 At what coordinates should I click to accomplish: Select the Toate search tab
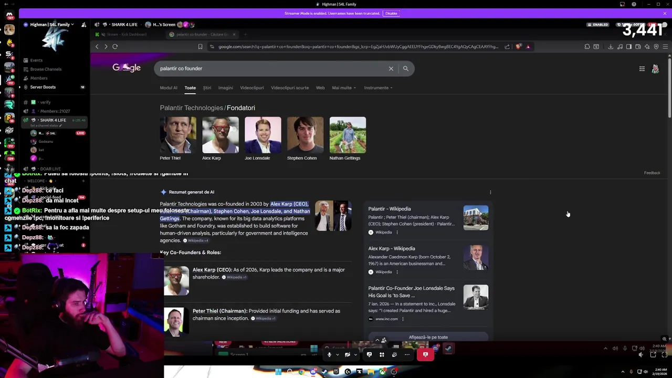(x=190, y=88)
